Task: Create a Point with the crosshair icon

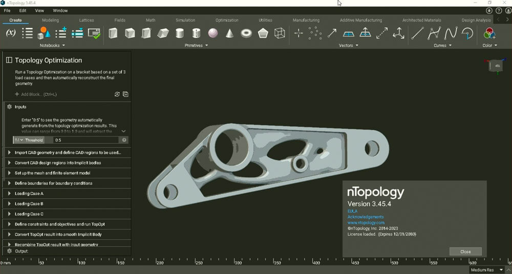Action: (298, 33)
